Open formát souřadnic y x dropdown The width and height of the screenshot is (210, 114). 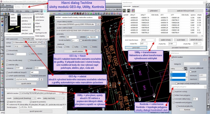tap(75, 40)
